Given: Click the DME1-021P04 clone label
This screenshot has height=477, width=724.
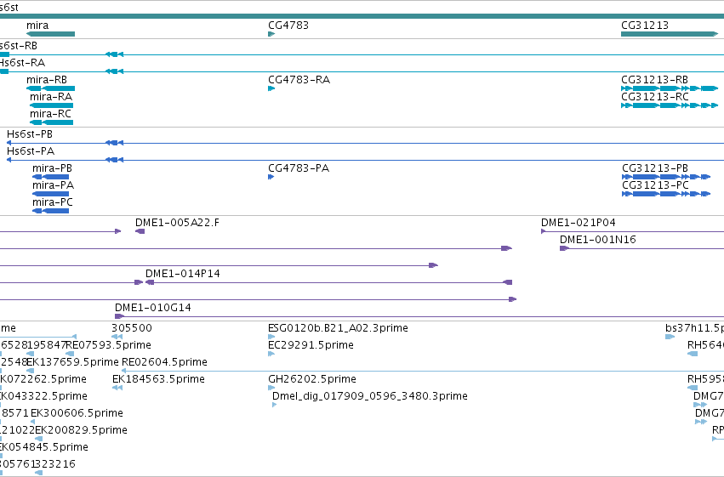Looking at the screenshot, I should (x=578, y=223).
